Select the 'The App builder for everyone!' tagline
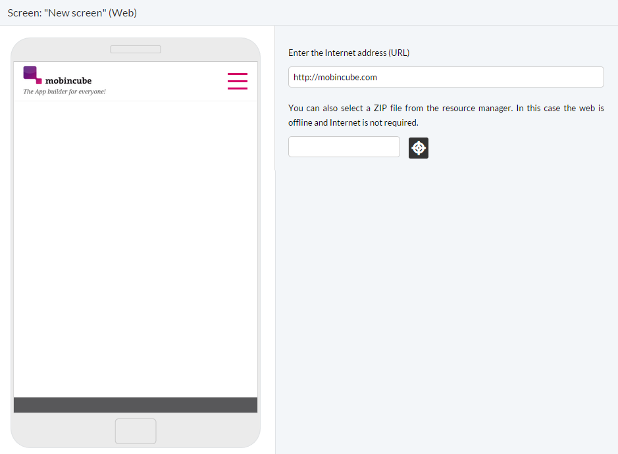The image size is (618, 454). [x=64, y=91]
